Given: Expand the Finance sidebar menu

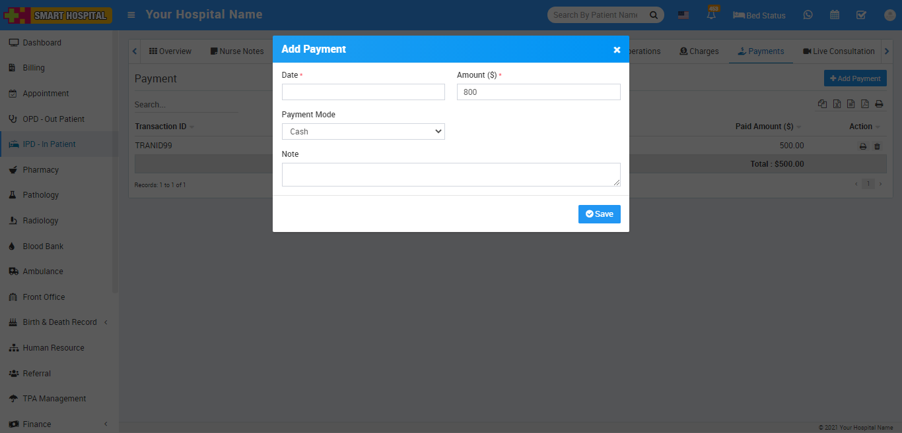Looking at the screenshot, I should pyautogui.click(x=59, y=424).
